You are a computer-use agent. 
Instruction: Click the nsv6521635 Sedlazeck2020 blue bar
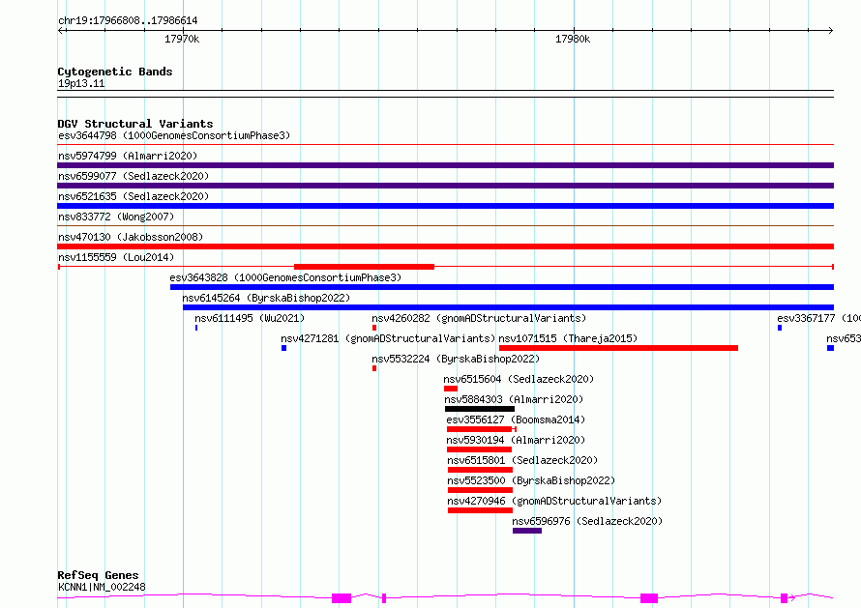445,206
